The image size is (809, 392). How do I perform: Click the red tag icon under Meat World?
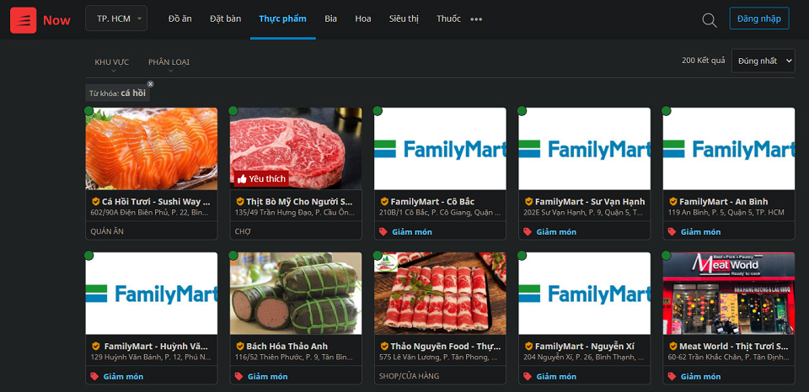click(672, 377)
